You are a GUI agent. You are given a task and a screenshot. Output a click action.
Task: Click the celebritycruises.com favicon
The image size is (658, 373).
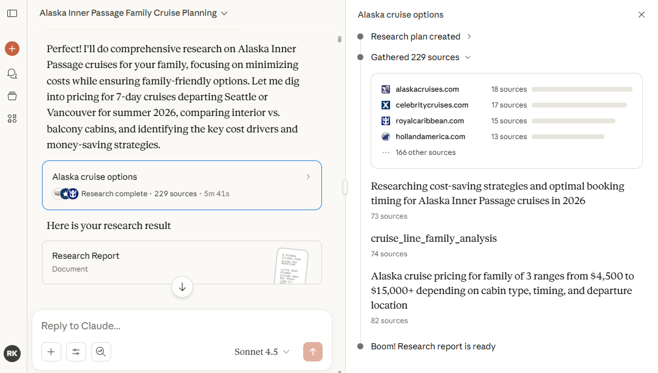point(386,105)
